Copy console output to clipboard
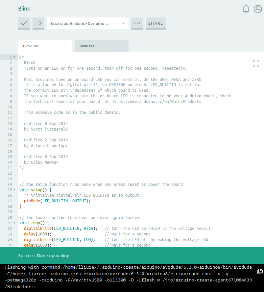The height and width of the screenshot is (292, 264). [x=260, y=271]
